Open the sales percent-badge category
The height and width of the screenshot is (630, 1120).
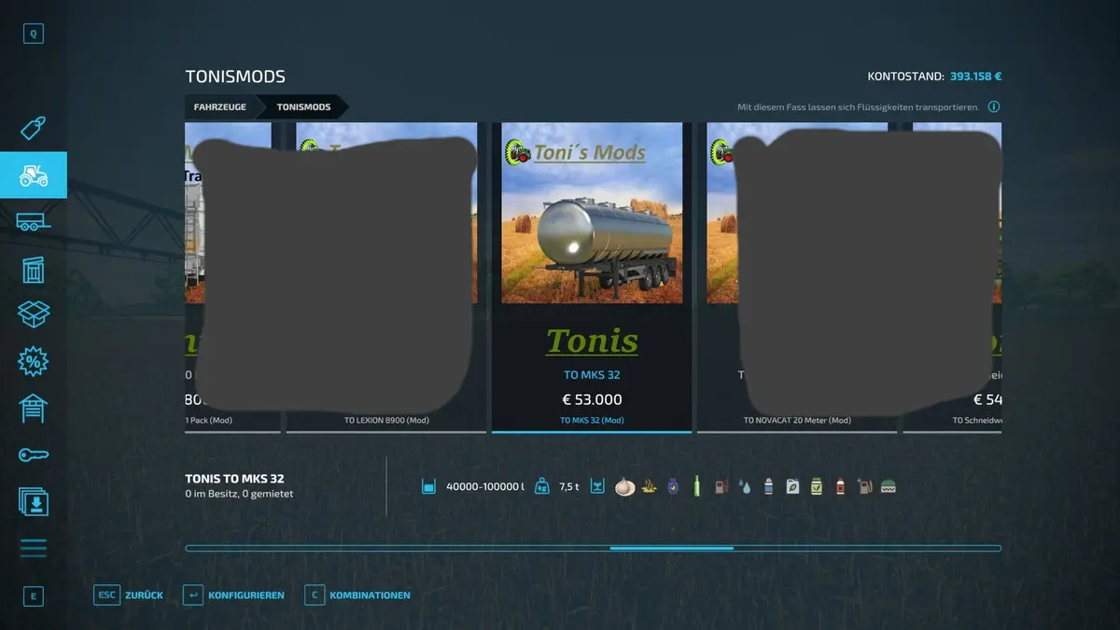point(34,361)
